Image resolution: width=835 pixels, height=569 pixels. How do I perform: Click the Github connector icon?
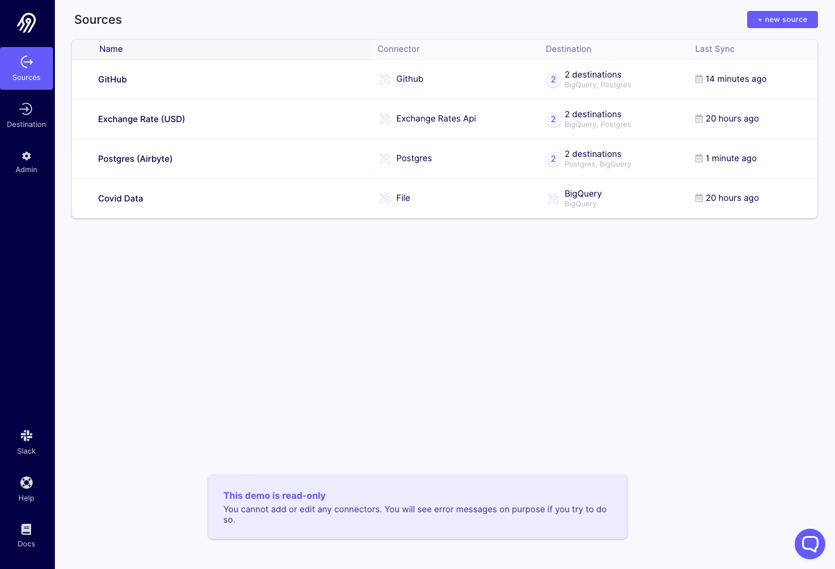click(385, 79)
